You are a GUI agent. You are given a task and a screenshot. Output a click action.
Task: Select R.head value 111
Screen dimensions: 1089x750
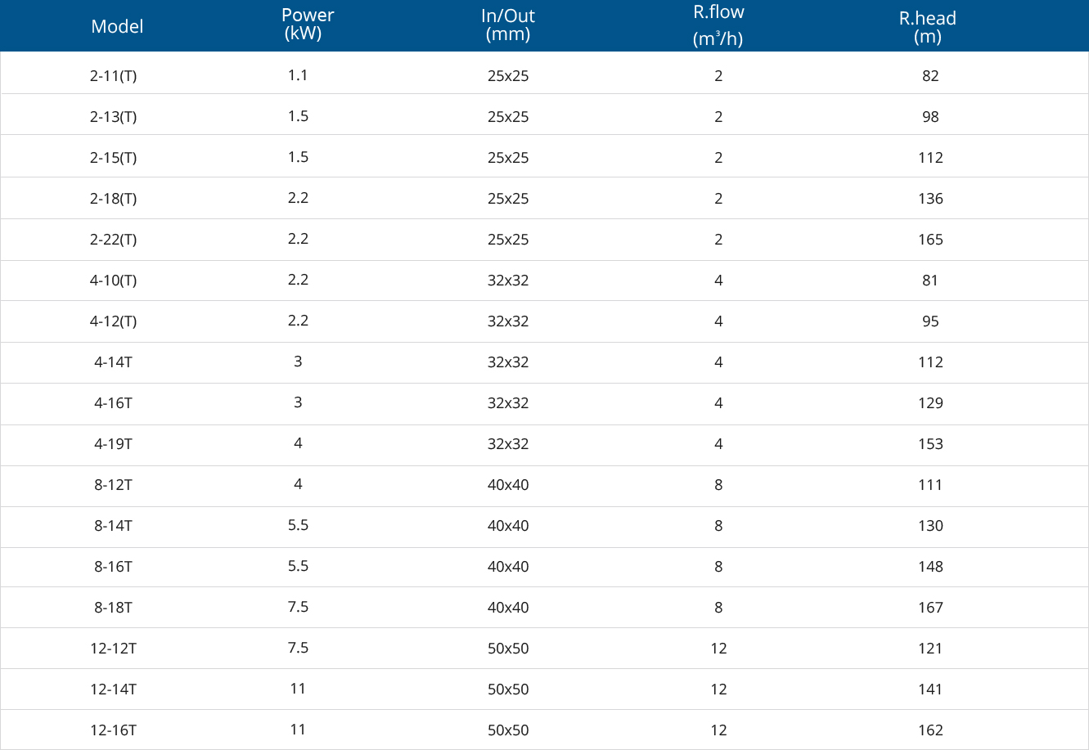click(930, 485)
